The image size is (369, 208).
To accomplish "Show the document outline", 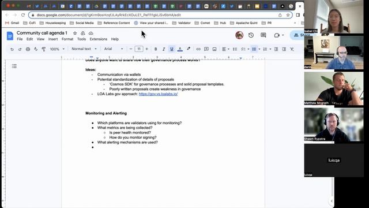I will [x=14, y=66].
